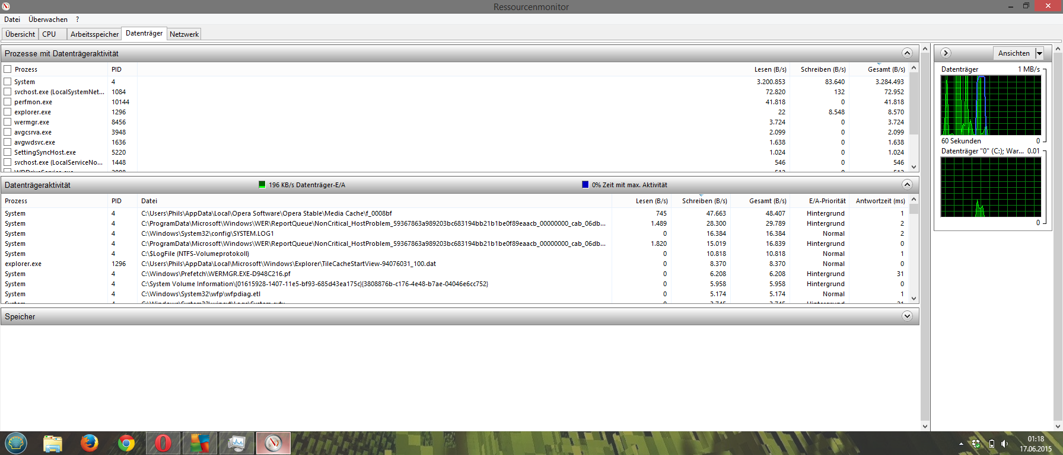Collapse Prozesse mit Datenträgeraktivität section
The image size is (1063, 455).
[907, 53]
